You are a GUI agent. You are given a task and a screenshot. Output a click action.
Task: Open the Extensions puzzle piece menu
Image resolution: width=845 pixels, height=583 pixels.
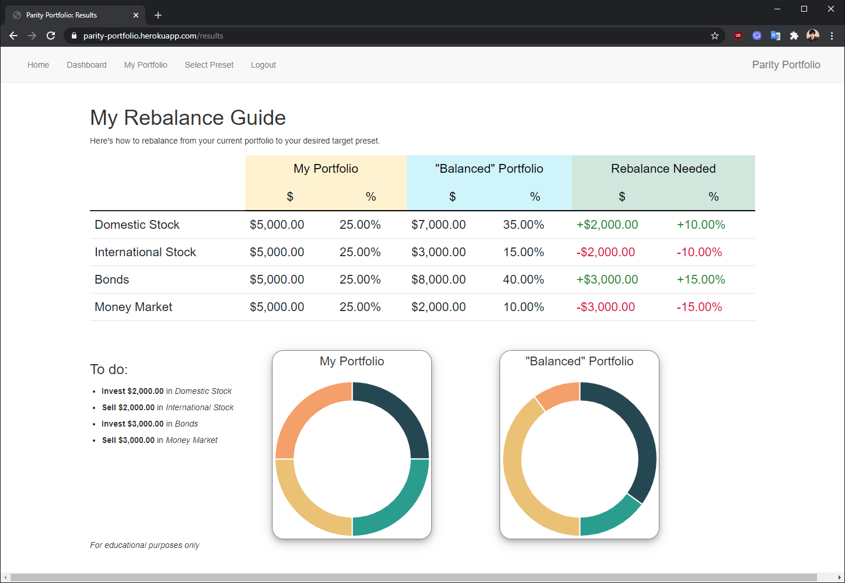point(794,36)
